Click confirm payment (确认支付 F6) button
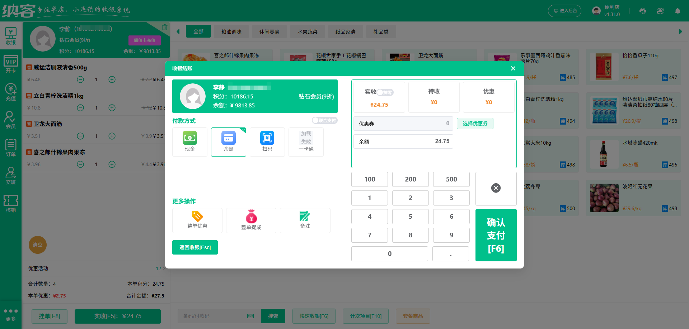The image size is (689, 329). pos(496,235)
